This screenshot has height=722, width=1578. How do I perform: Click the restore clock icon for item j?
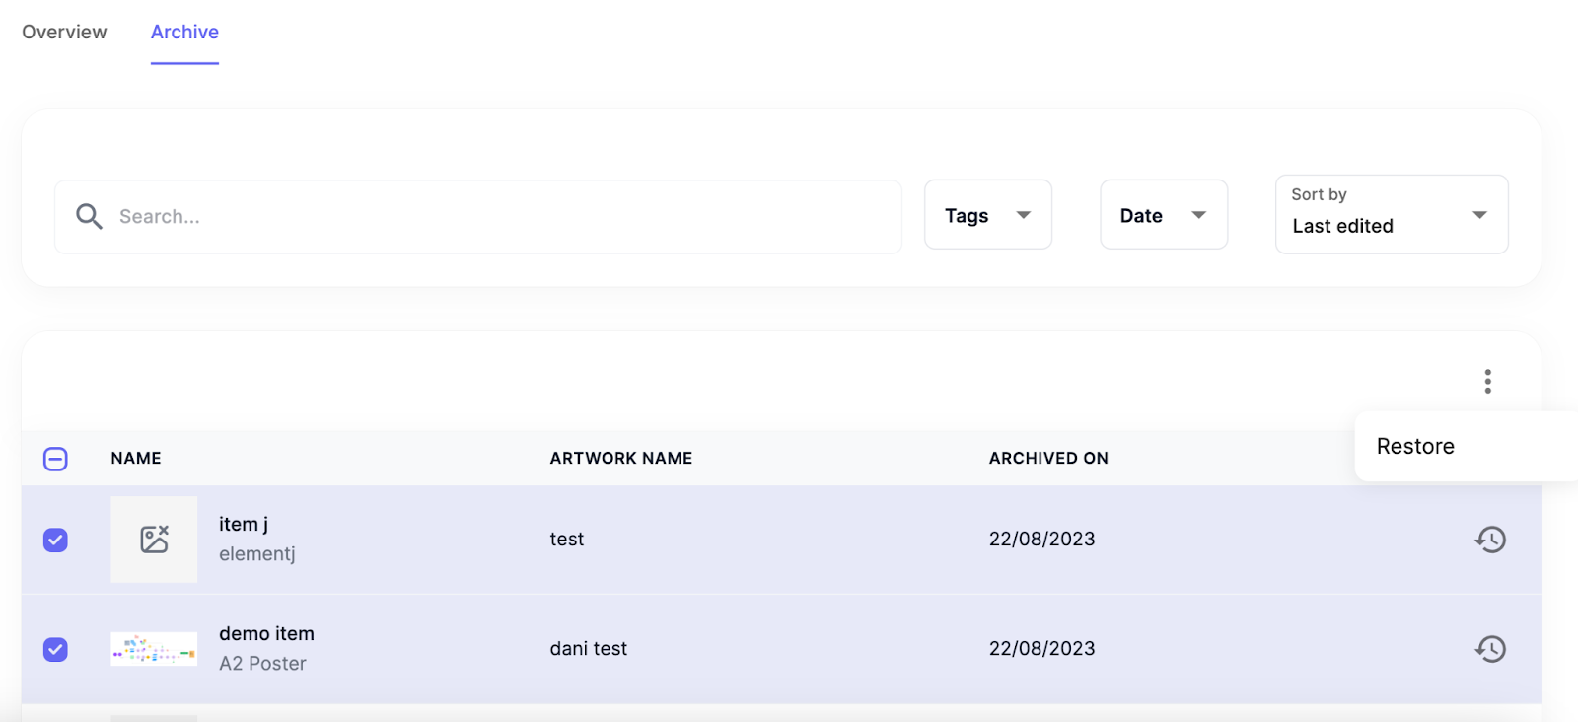[1490, 540]
